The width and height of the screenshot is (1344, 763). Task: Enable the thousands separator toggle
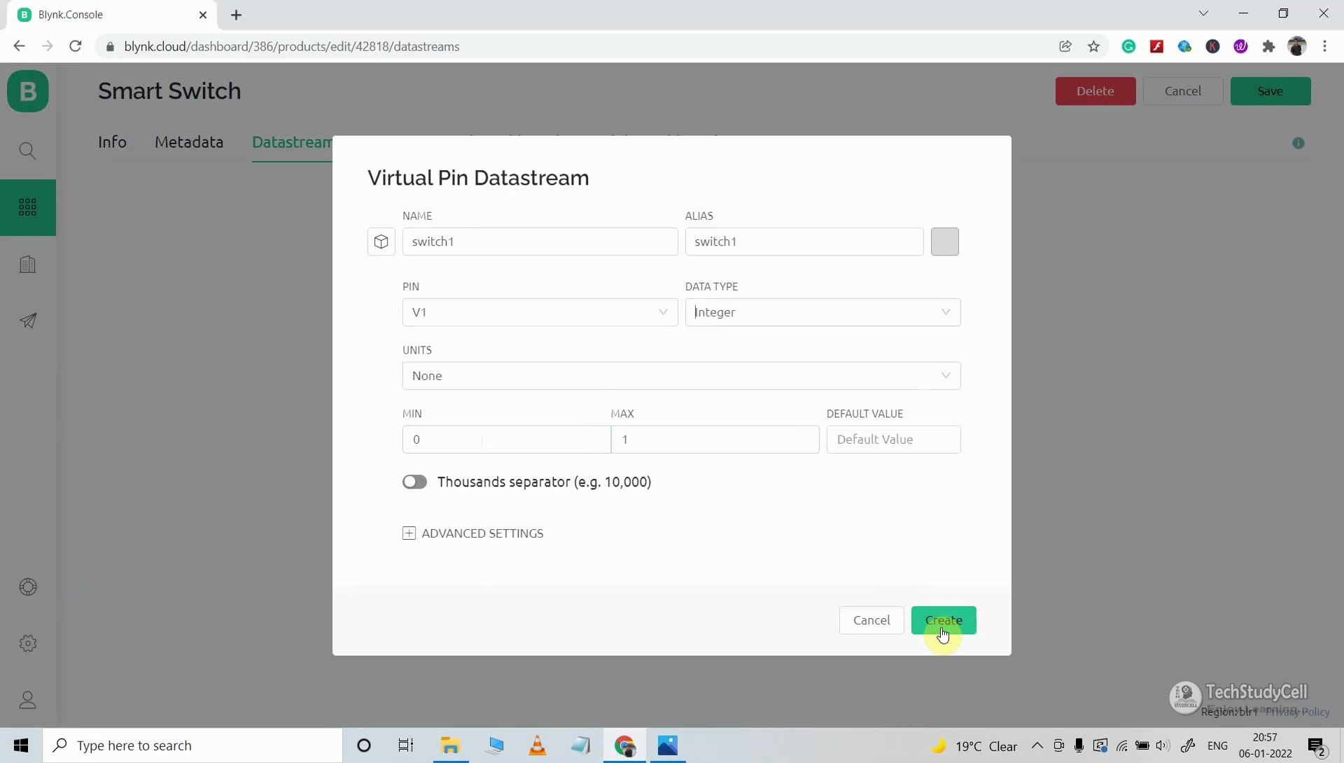pyautogui.click(x=414, y=481)
